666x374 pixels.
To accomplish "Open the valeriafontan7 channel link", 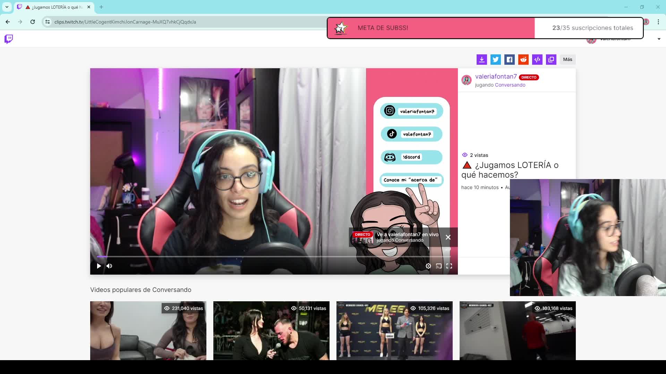I will point(496,77).
